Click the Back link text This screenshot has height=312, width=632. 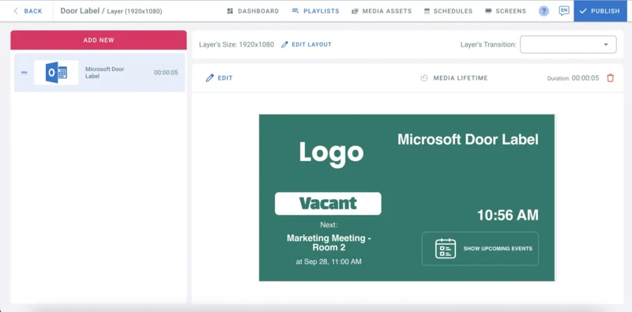click(33, 11)
